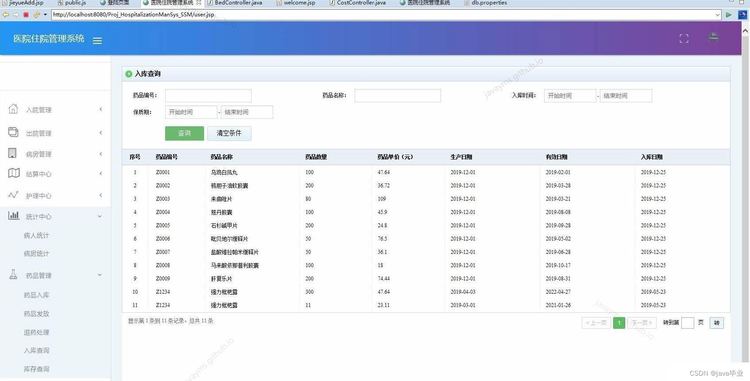This screenshot has width=750, height=381.
Task: Open 退药处理 submenu item
Action: (36, 332)
